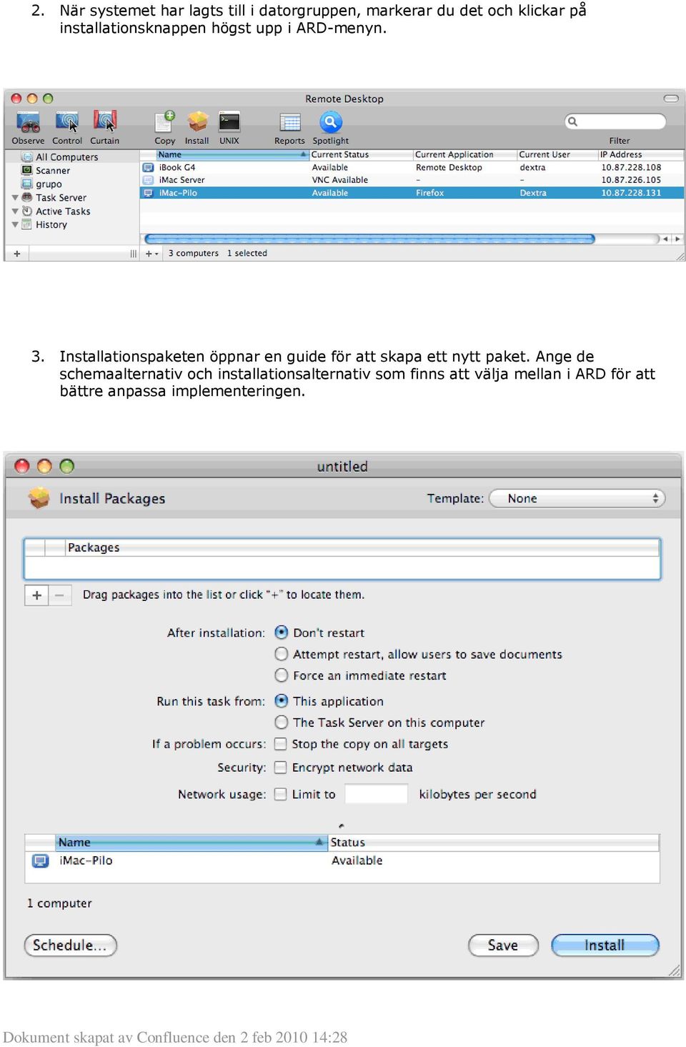Click the Observe toolbar icon
The height and width of the screenshot is (1047, 686).
pos(28,122)
